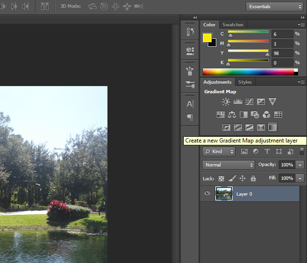
Task: Open the Essentials workspace dropdown
Action: pos(274,7)
